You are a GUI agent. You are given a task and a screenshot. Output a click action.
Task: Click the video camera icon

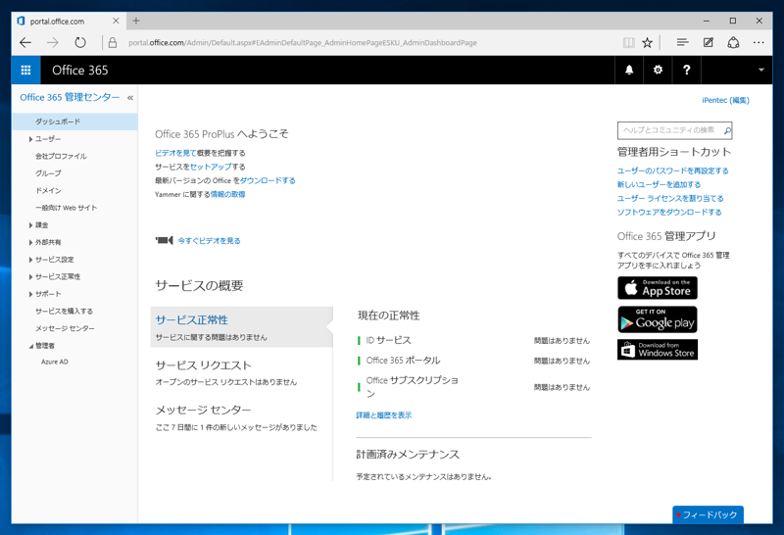[x=164, y=240]
